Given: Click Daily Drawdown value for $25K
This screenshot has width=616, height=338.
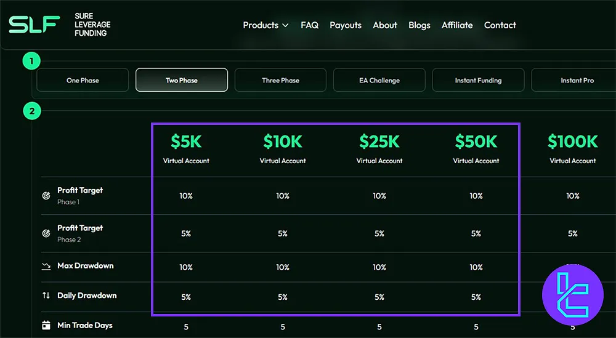Looking at the screenshot, I should coord(379,297).
